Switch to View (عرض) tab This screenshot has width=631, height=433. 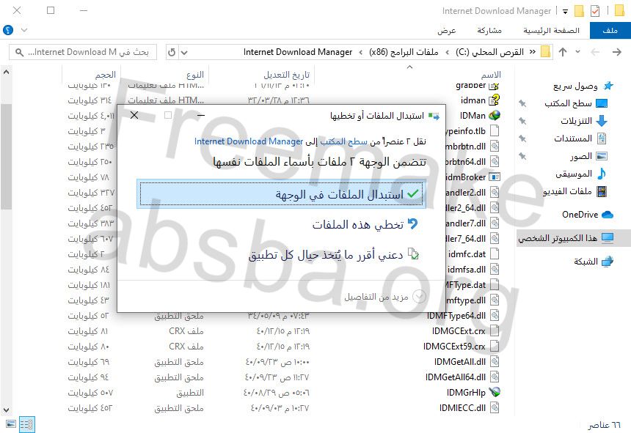(x=447, y=31)
